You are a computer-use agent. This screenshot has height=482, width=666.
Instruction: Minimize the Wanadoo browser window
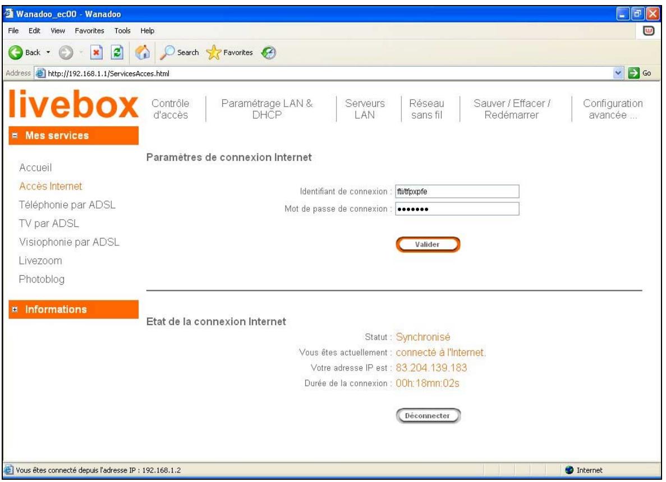click(623, 14)
